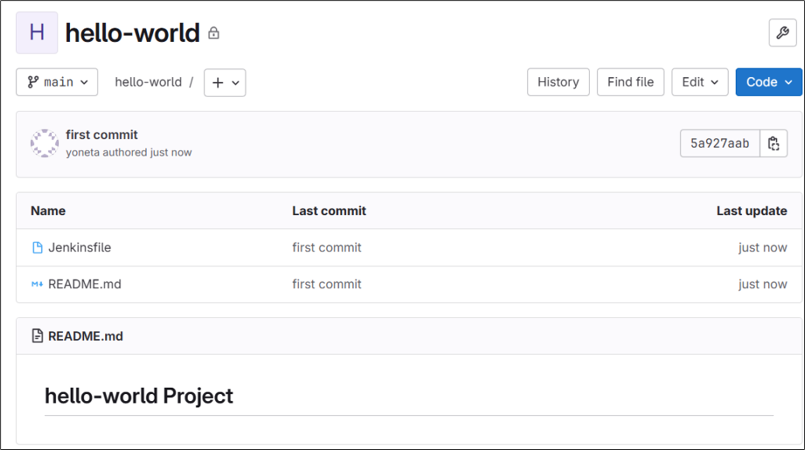This screenshot has height=450, width=805.
Task: Click the Find file button
Action: pyautogui.click(x=630, y=82)
